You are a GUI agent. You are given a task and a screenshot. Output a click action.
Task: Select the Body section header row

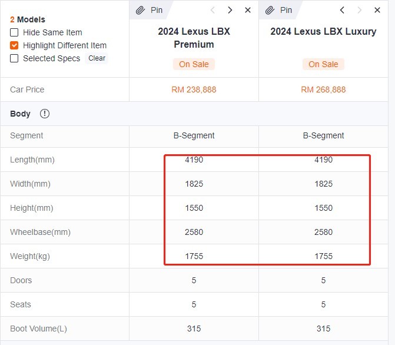click(x=194, y=114)
